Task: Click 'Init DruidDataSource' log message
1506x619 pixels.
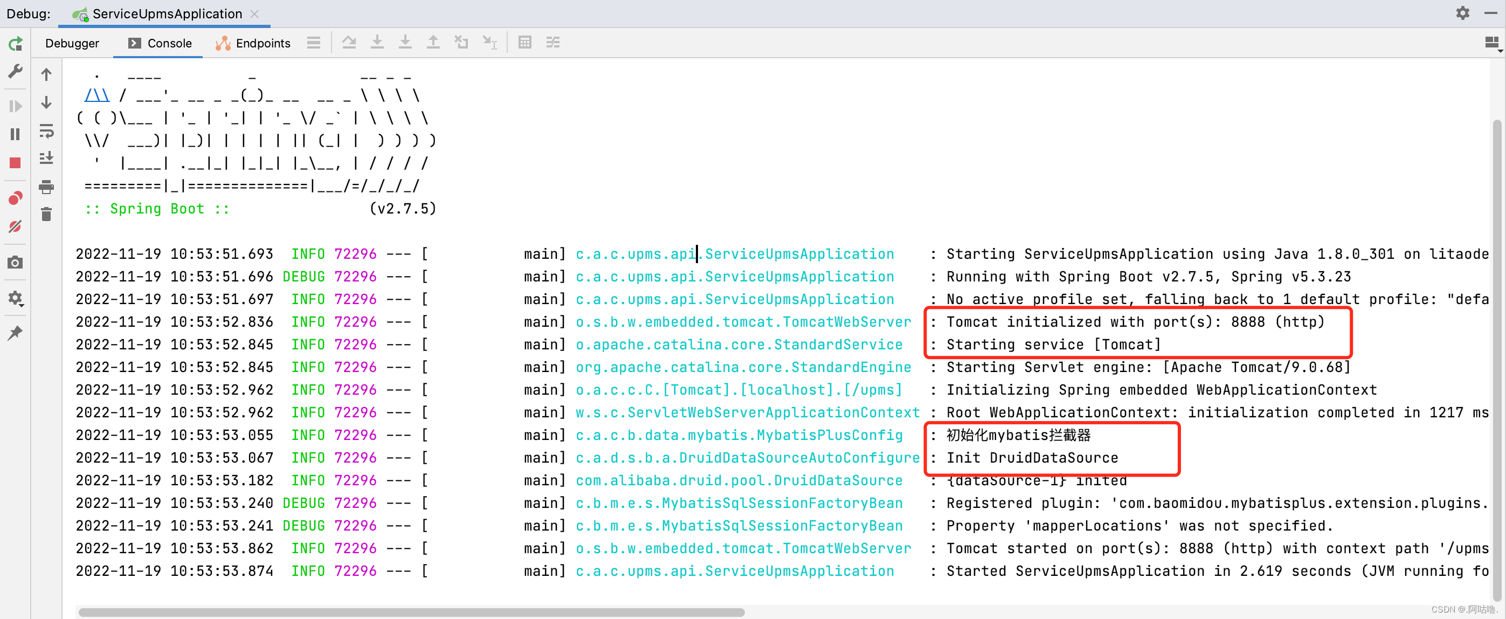Action: 1032,458
